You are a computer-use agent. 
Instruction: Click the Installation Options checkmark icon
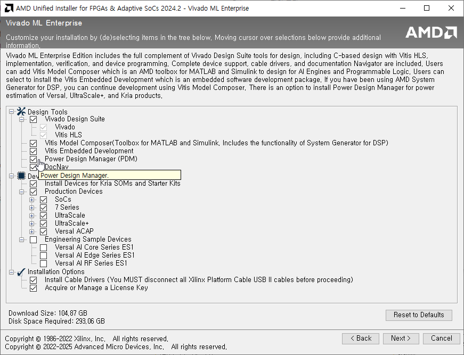pyautogui.click(x=21, y=272)
